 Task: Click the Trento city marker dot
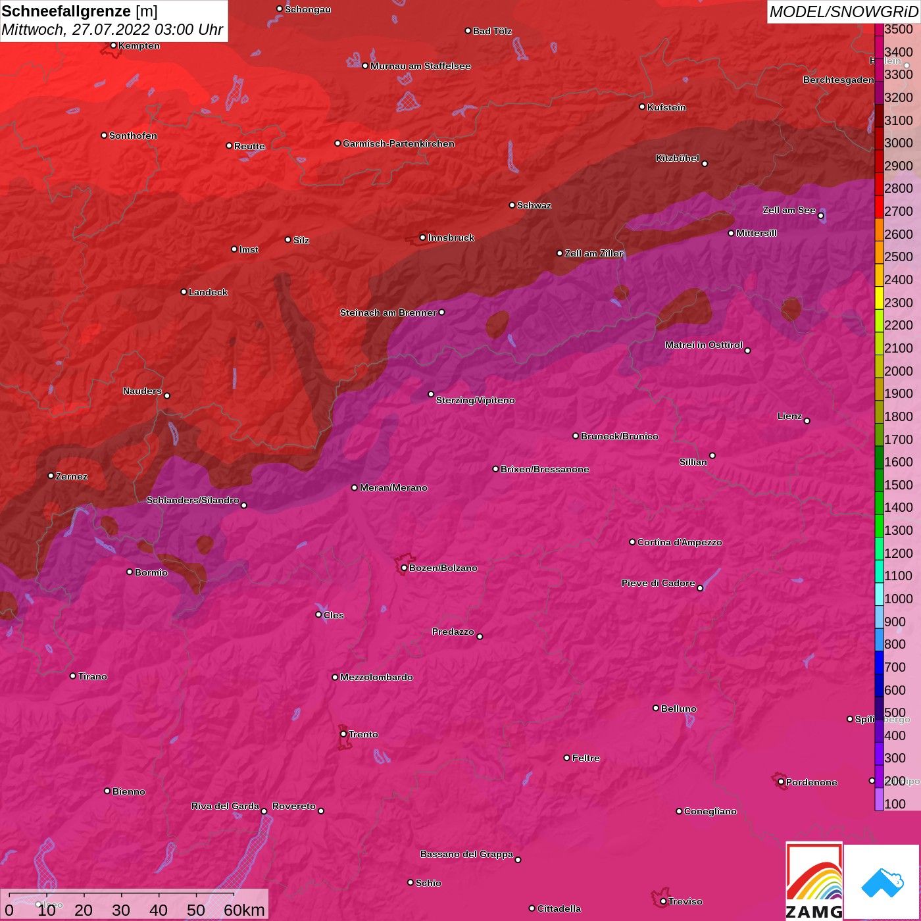coord(343,734)
